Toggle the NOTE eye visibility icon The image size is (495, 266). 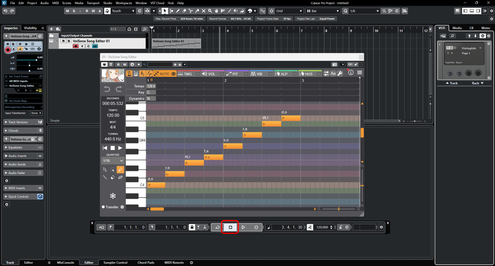click(x=174, y=74)
